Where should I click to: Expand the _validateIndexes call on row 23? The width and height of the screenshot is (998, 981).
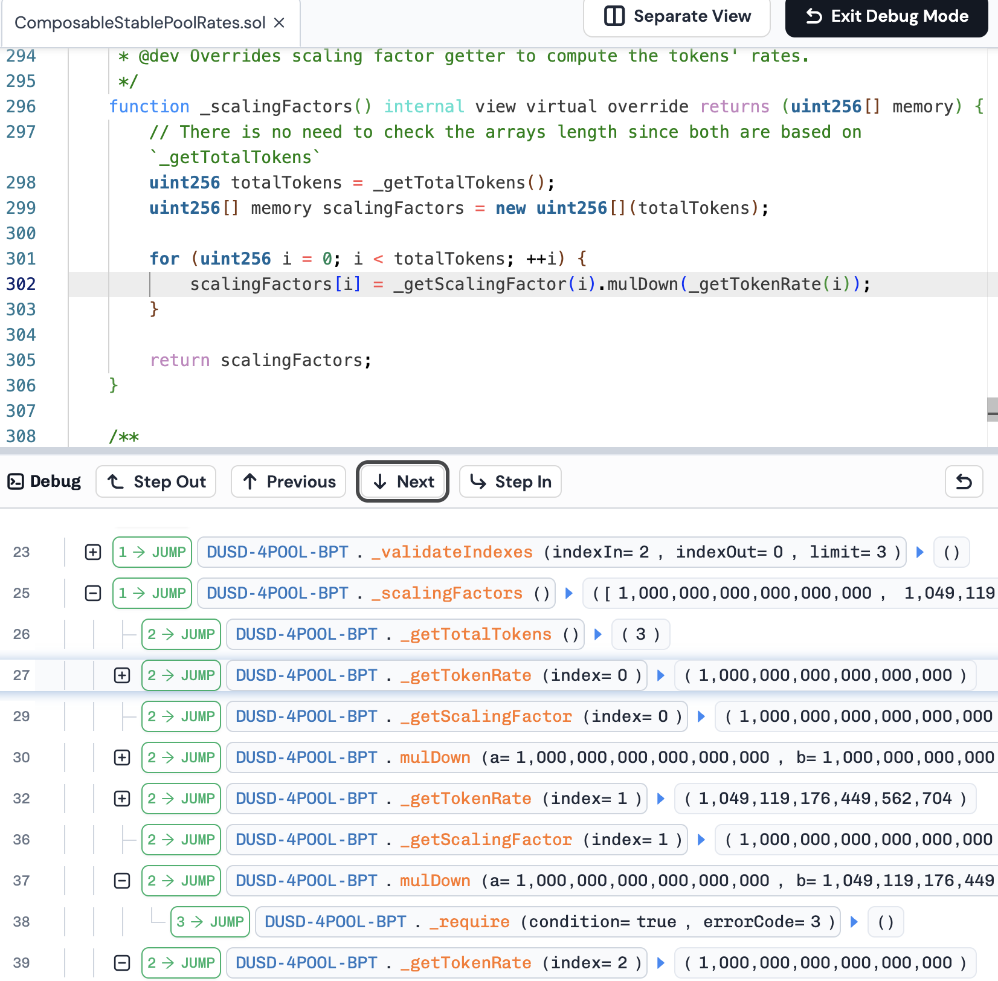(x=93, y=552)
